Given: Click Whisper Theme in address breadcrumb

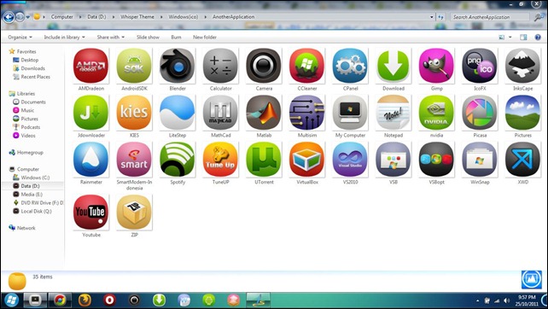Looking at the screenshot, I should [137, 17].
